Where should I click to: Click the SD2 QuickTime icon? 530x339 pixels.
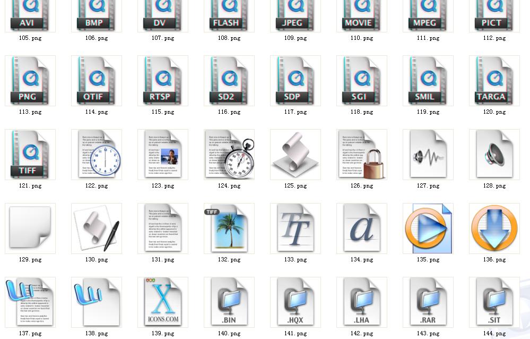[229, 81]
